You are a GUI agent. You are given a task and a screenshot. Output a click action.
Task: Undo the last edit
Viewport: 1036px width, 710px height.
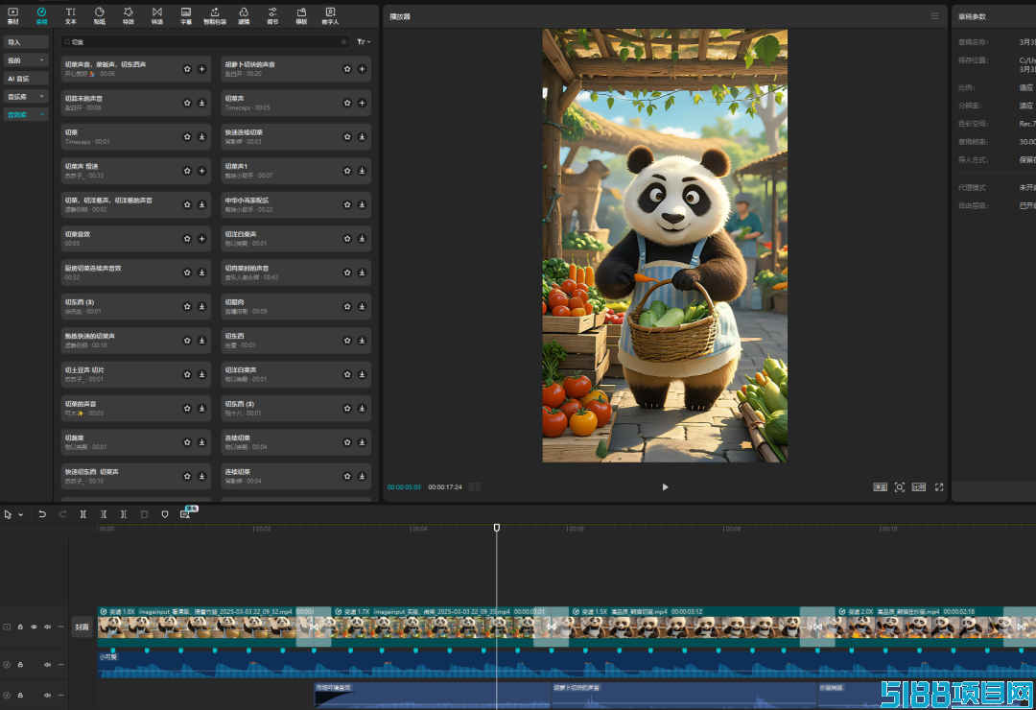tap(42, 514)
